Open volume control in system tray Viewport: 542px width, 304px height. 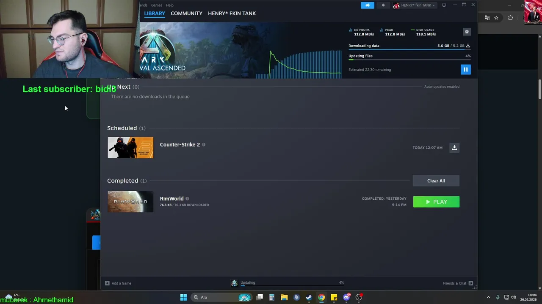click(x=513, y=297)
